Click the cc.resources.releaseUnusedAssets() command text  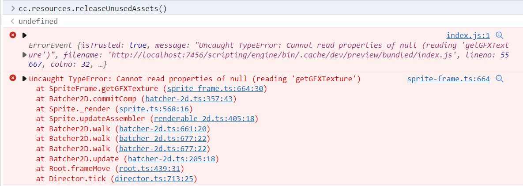(x=93, y=9)
